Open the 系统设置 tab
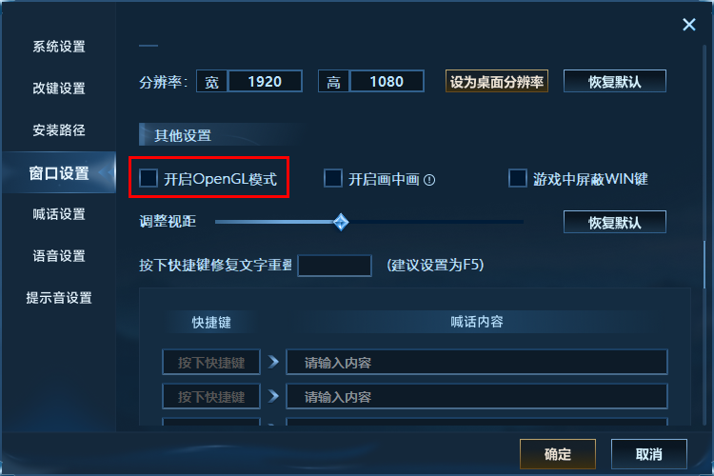714x476 pixels. (x=59, y=47)
